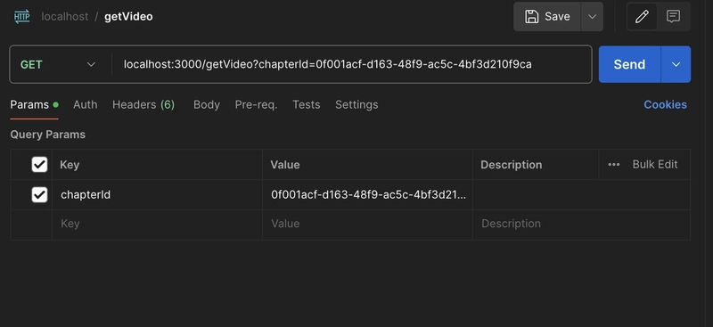The image size is (713, 327).
Task: Select the chapterId value cell
Action: pos(367,194)
